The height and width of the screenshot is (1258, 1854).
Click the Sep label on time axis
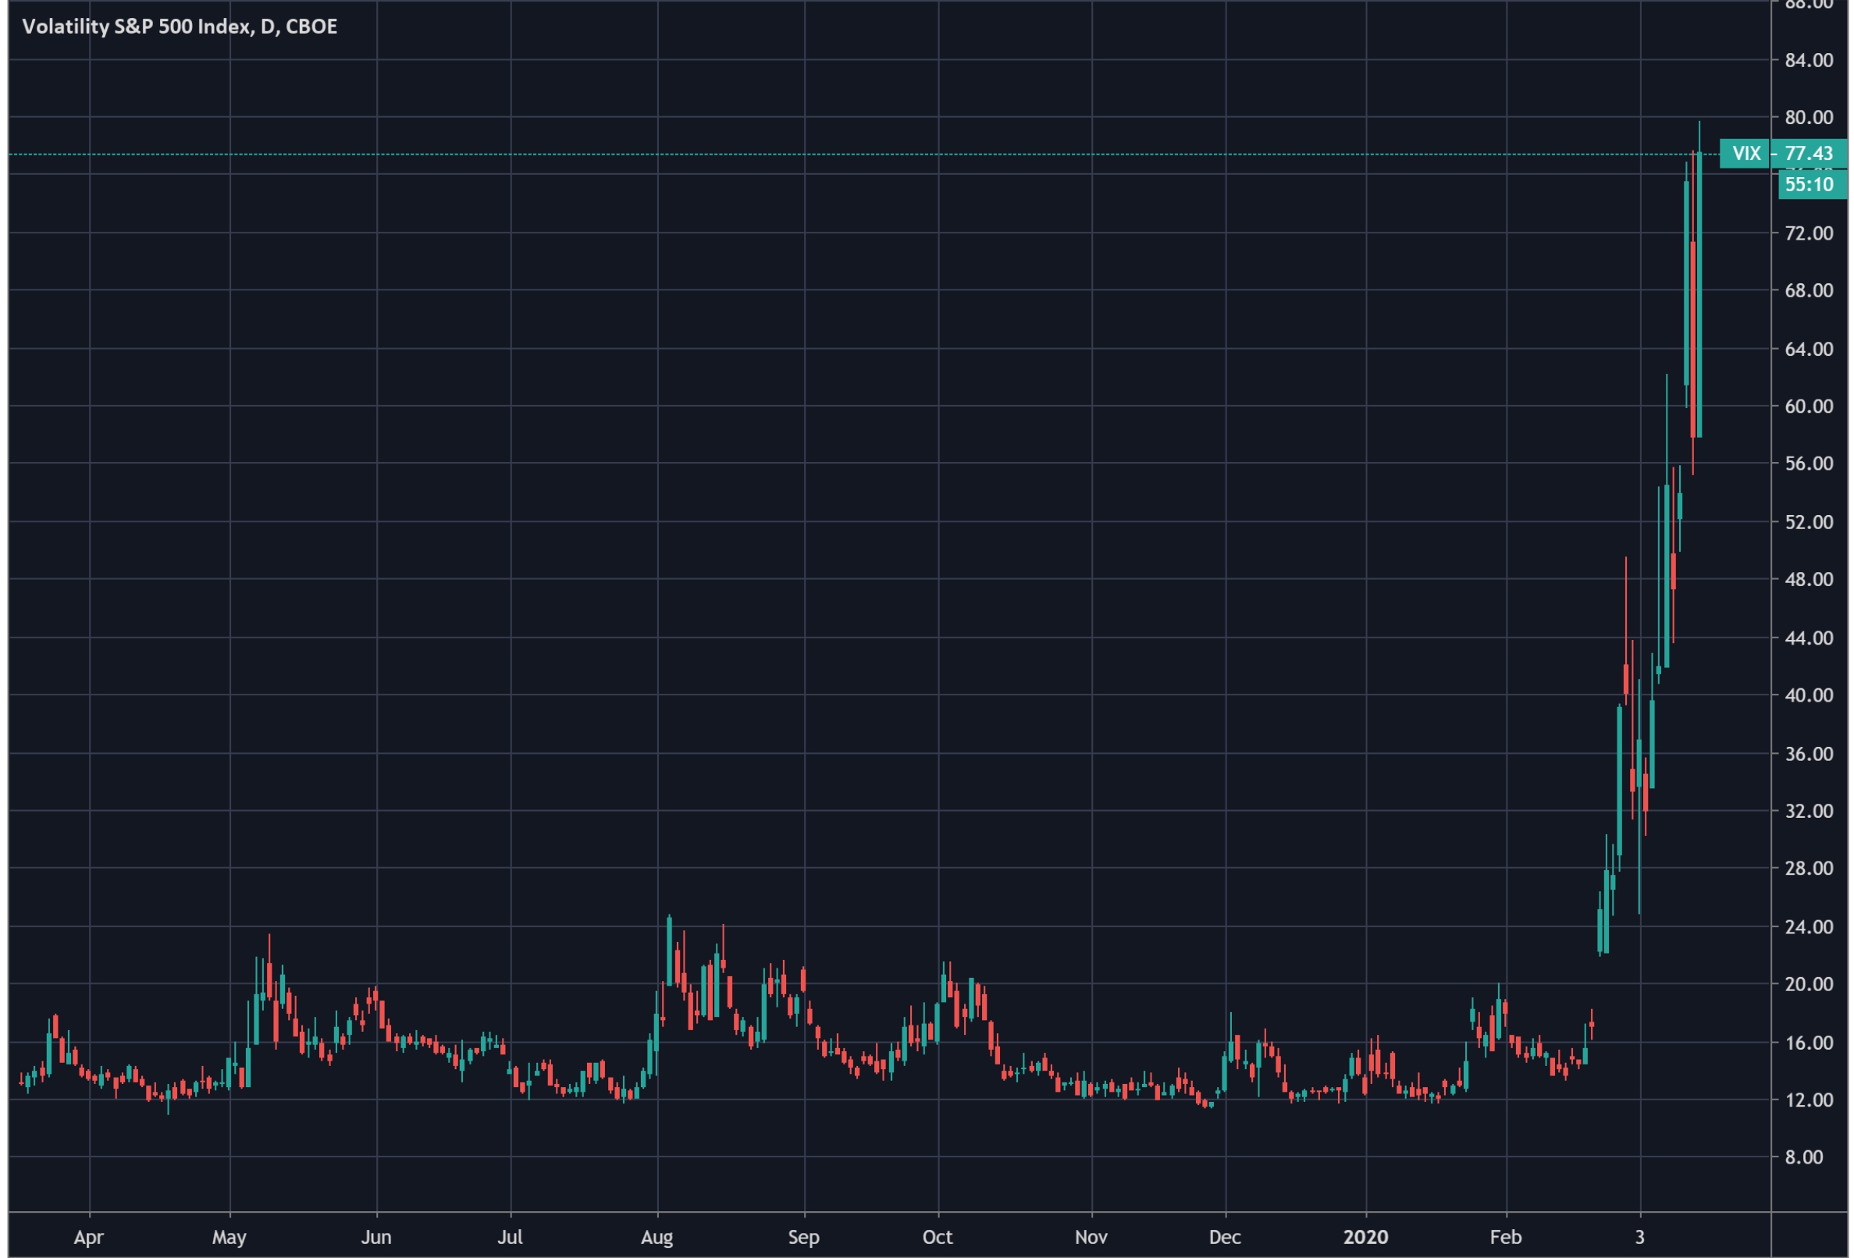pyautogui.click(x=803, y=1237)
